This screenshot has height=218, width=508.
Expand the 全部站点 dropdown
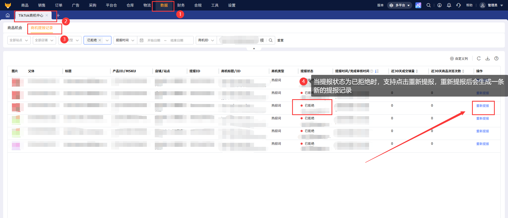[x=19, y=40]
